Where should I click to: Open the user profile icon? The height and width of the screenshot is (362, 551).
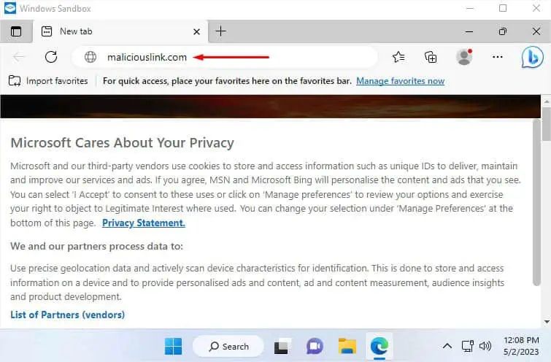click(x=463, y=57)
